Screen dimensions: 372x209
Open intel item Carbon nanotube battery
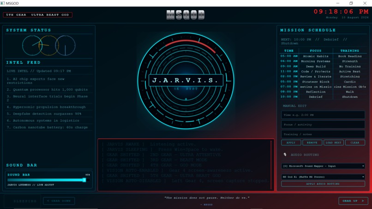(49, 127)
